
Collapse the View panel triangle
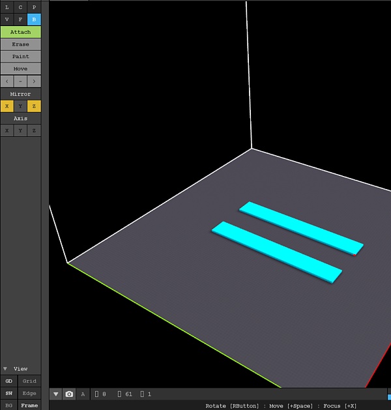pos(5,369)
